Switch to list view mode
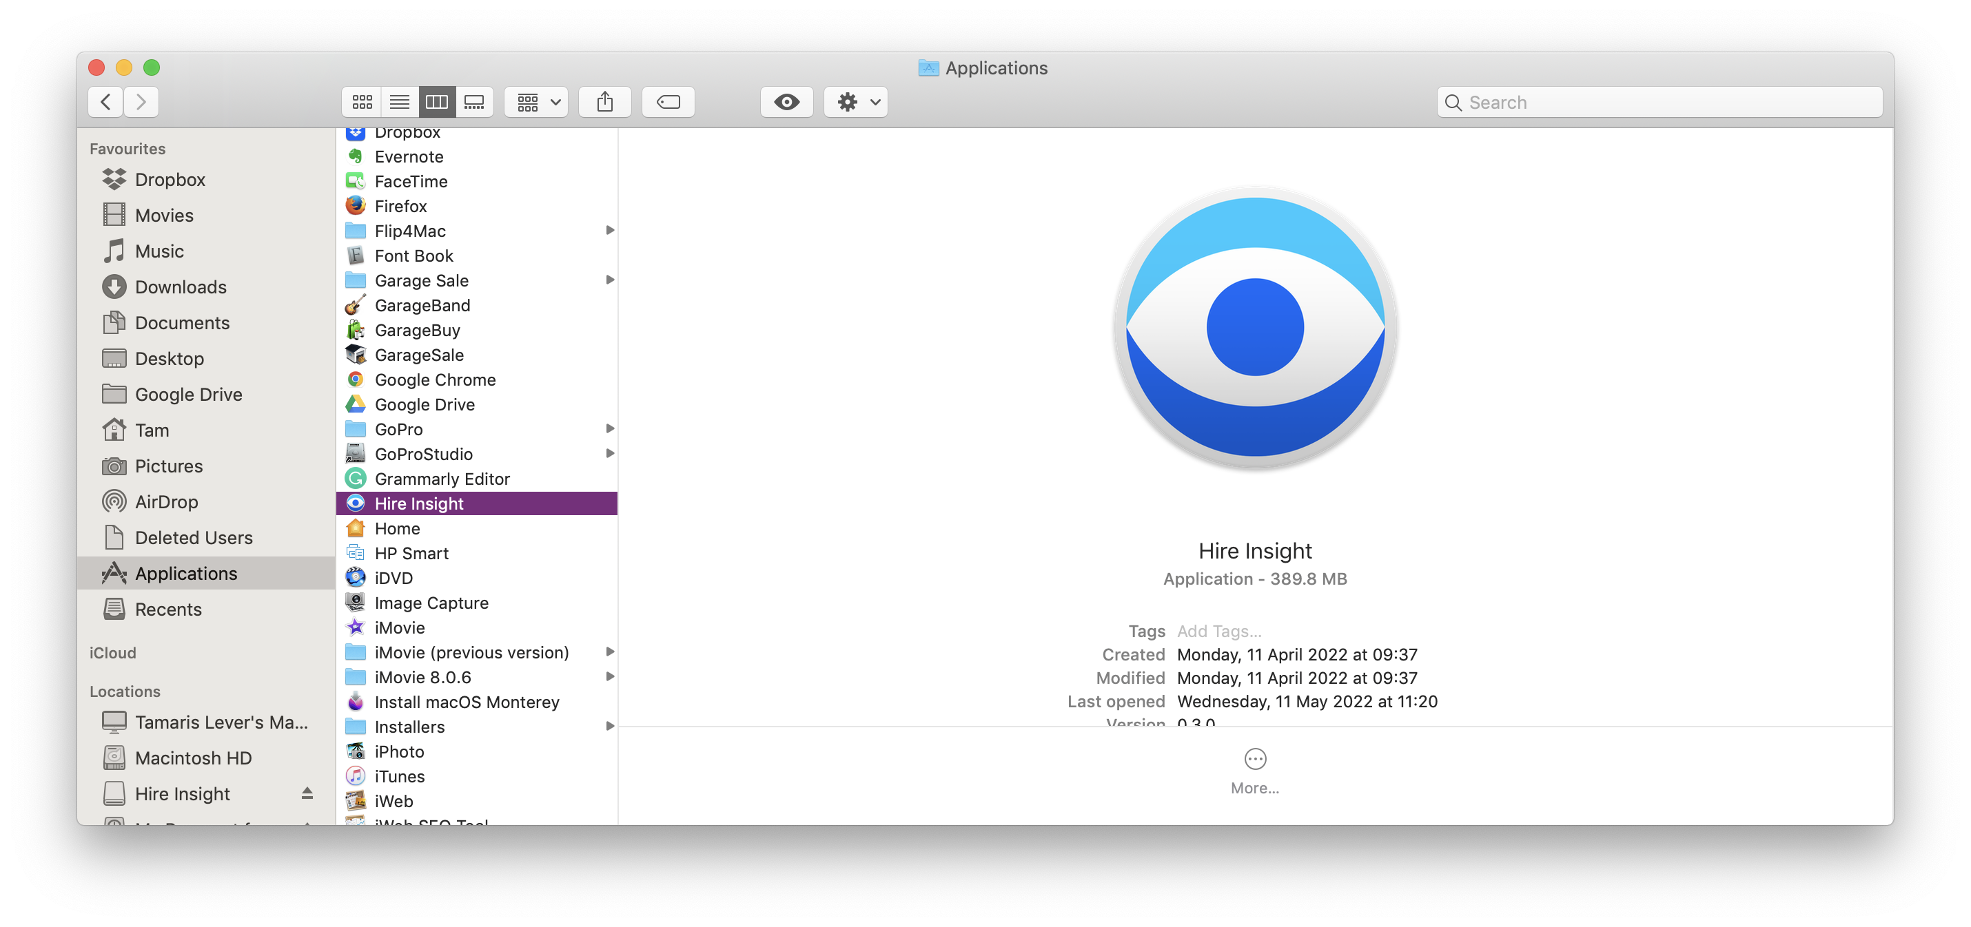 pyautogui.click(x=400, y=102)
